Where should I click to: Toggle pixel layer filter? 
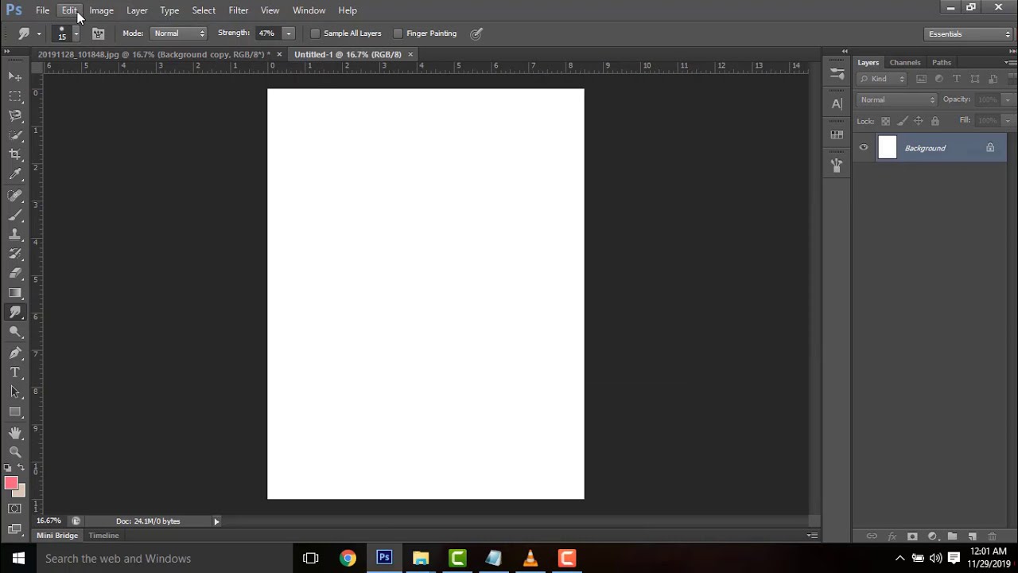tap(921, 79)
